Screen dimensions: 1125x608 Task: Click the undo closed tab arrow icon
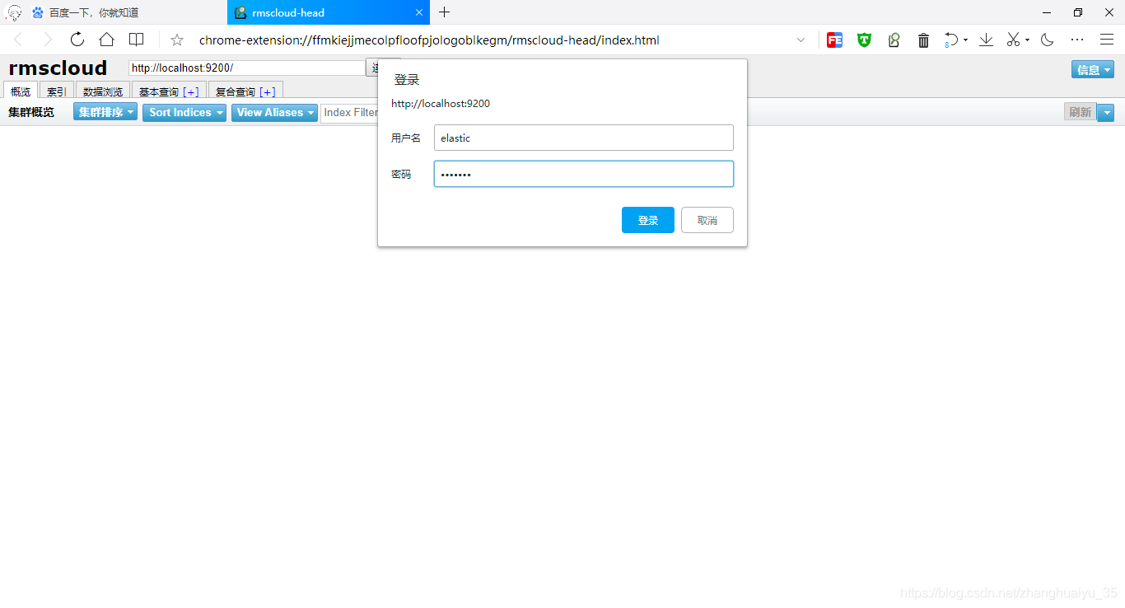click(x=951, y=40)
